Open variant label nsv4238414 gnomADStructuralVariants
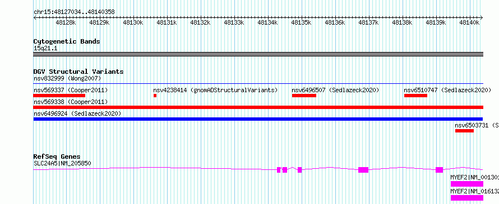Image resolution: width=499 pixels, height=204 pixels. [x=215, y=90]
